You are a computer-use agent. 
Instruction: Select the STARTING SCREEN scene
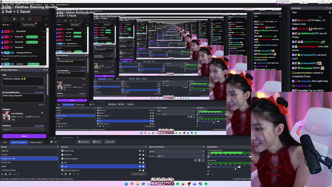(29, 170)
